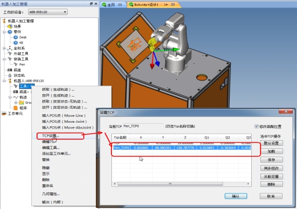The image size is (297, 209).
Task: Expand the 坐标系 coordinate system node
Action: [x=4, y=48]
